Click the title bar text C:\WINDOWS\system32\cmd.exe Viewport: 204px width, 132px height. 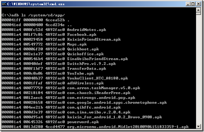tap(36, 4)
